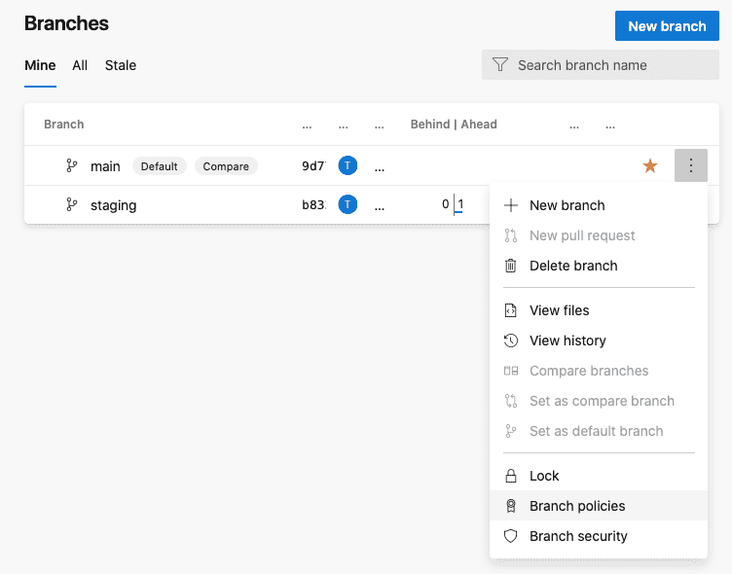This screenshot has height=574, width=732.
Task: Select Lock from the context menu
Action: pos(544,476)
